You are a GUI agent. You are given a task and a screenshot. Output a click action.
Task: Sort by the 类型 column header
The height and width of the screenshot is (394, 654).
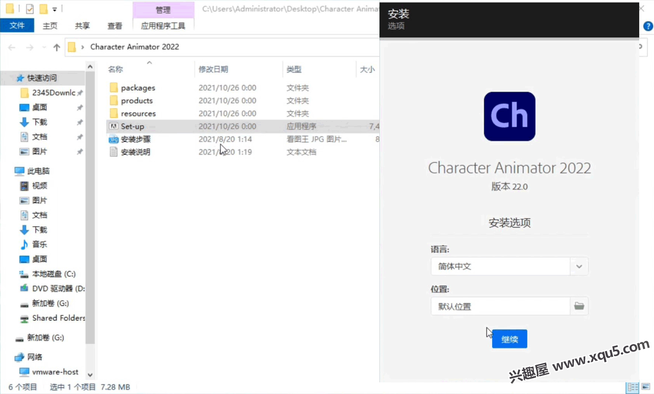(x=294, y=69)
